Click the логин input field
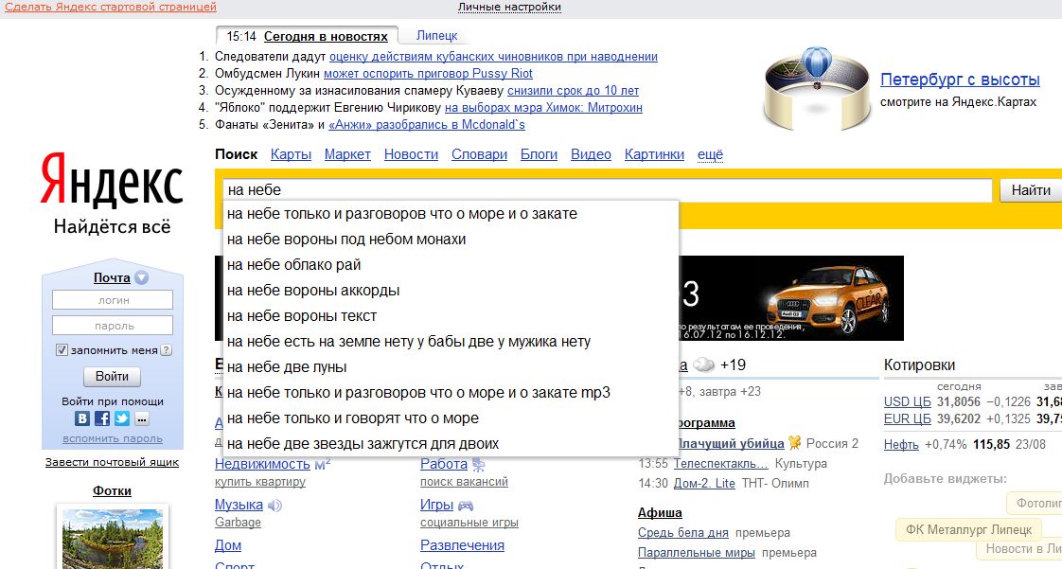Viewport: 1062px width, 569px height. click(x=113, y=300)
